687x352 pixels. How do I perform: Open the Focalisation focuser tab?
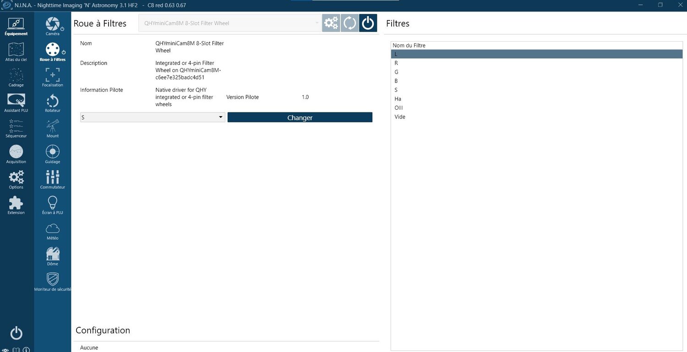(x=53, y=78)
